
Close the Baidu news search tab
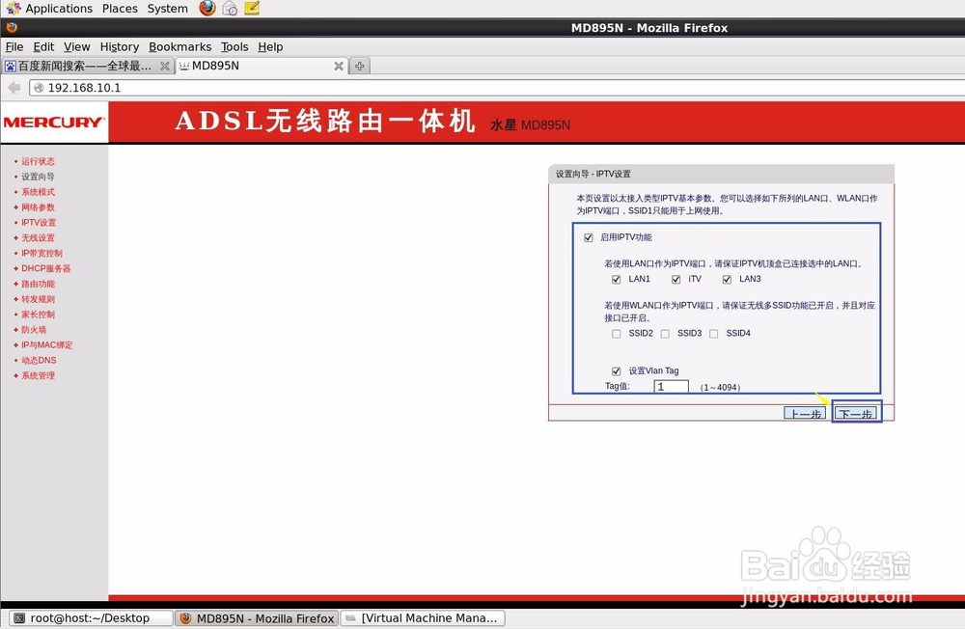point(164,66)
